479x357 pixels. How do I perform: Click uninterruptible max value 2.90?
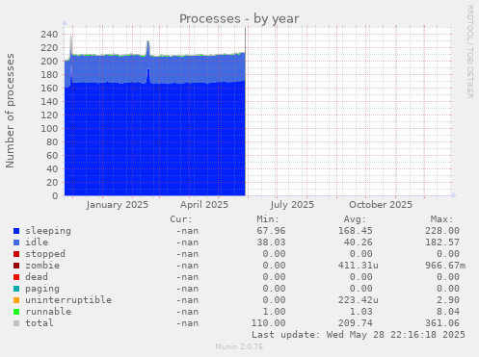click(448, 300)
